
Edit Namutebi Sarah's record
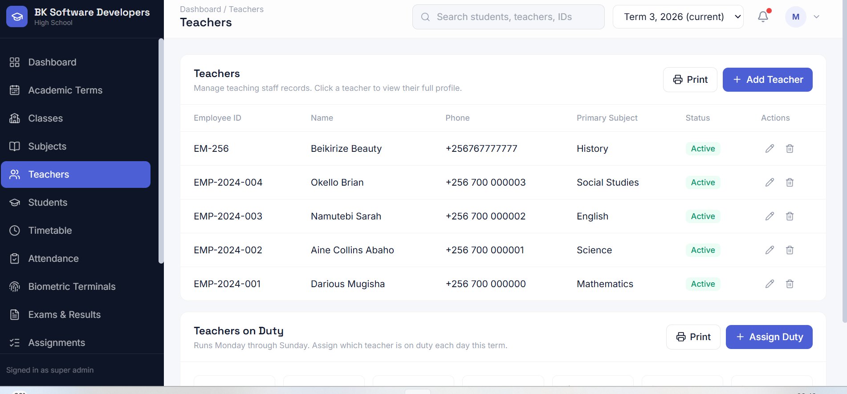pos(770,216)
